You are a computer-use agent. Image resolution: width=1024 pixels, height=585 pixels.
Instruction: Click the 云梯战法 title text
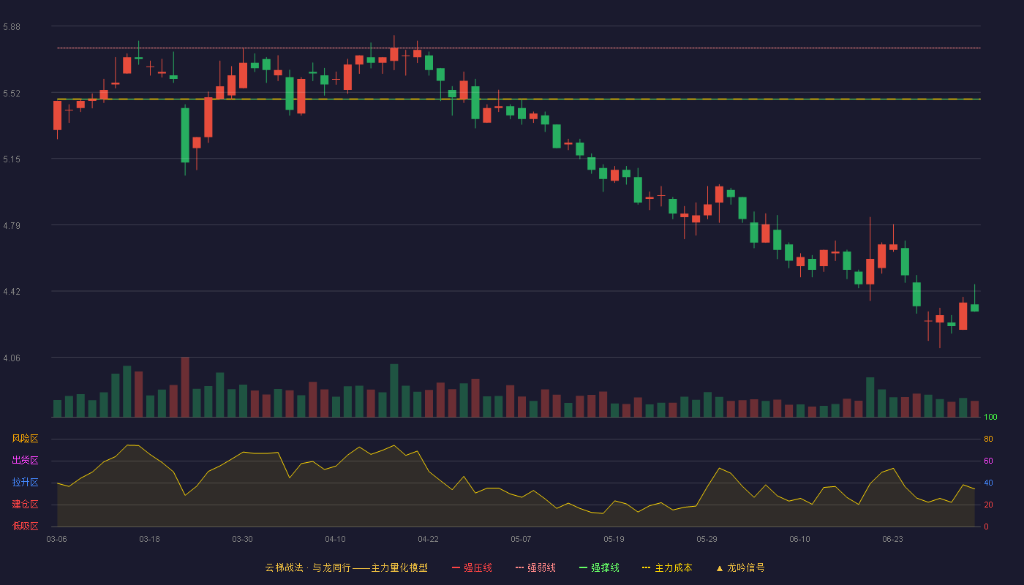point(284,567)
